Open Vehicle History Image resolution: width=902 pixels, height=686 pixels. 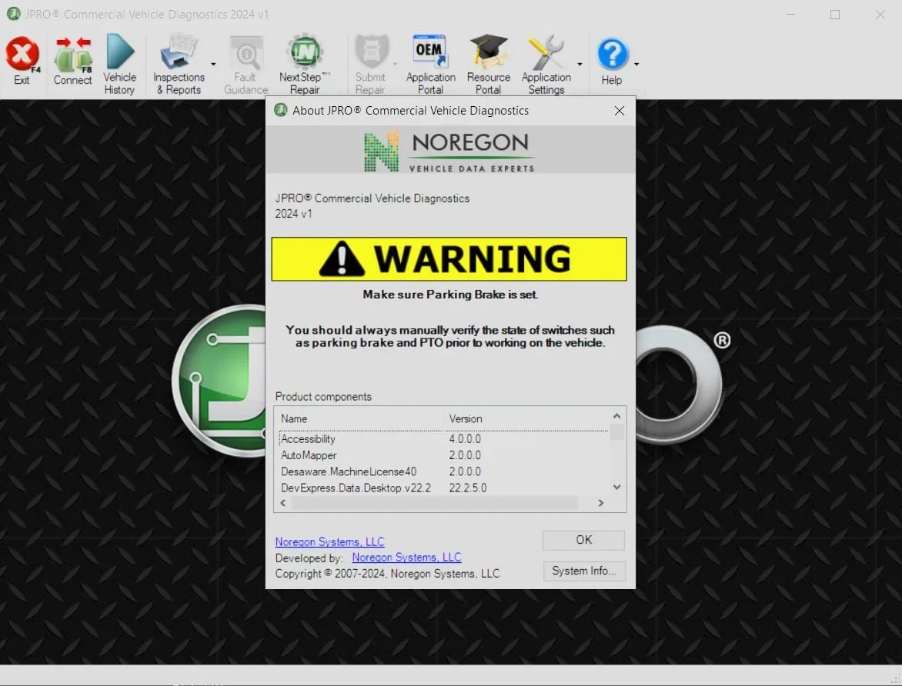point(119,62)
